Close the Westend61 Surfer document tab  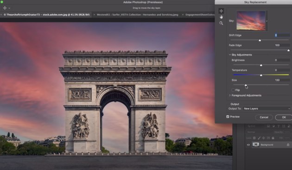pos(94,14)
